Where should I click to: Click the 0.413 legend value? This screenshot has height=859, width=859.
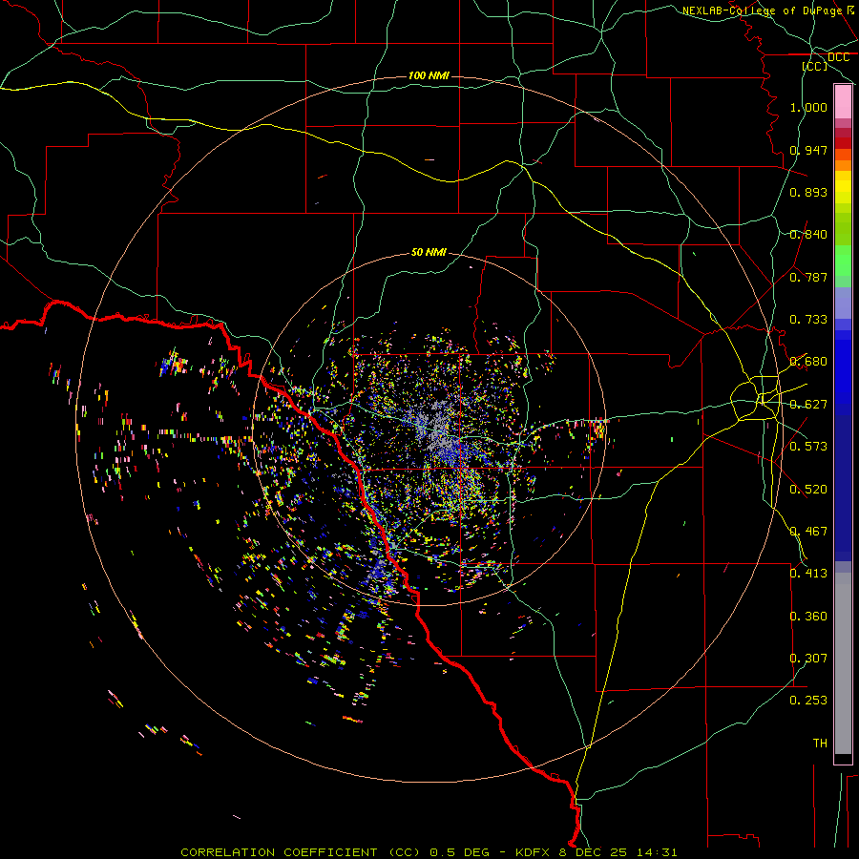[808, 574]
